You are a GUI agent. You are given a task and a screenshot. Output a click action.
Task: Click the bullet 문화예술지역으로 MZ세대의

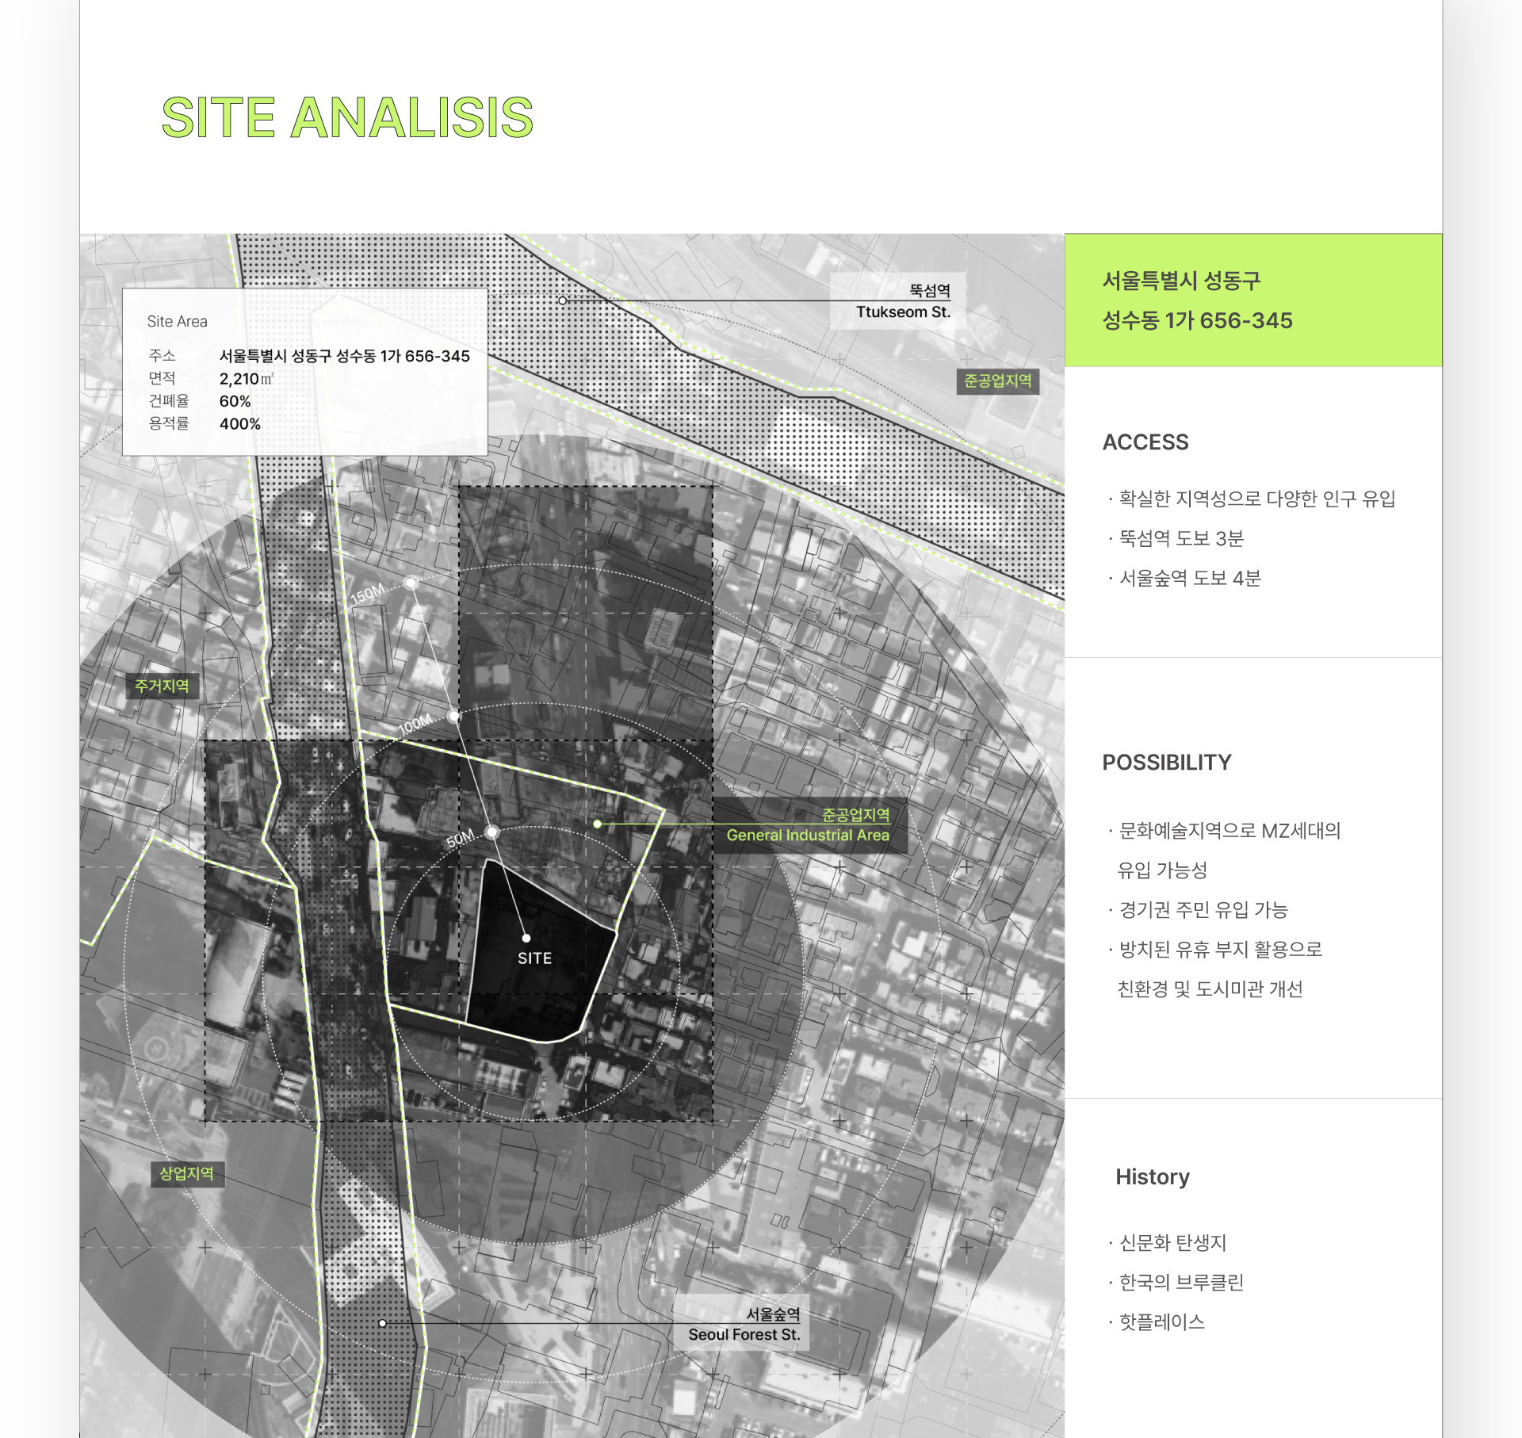(1224, 831)
